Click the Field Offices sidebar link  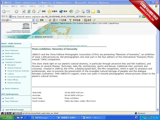point(13,80)
